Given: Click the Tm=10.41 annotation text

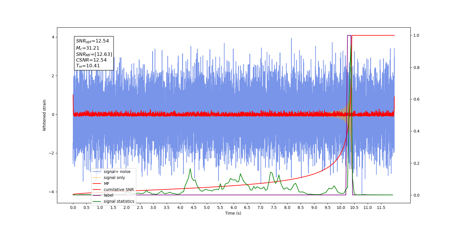Looking at the screenshot, I should click(88, 66).
